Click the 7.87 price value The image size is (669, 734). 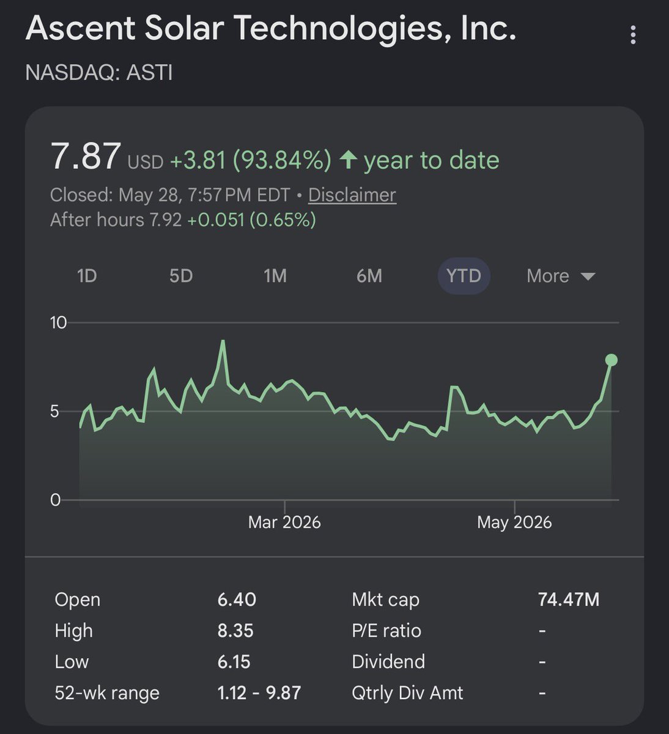coord(86,156)
